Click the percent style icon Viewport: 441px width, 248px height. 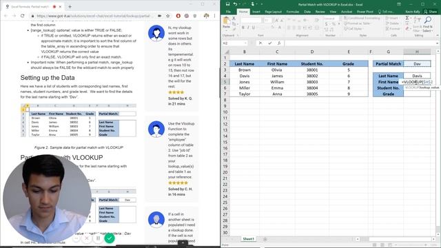[x=334, y=24]
